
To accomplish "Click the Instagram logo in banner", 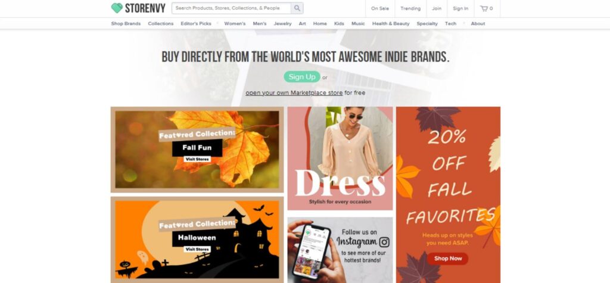I will point(384,242).
